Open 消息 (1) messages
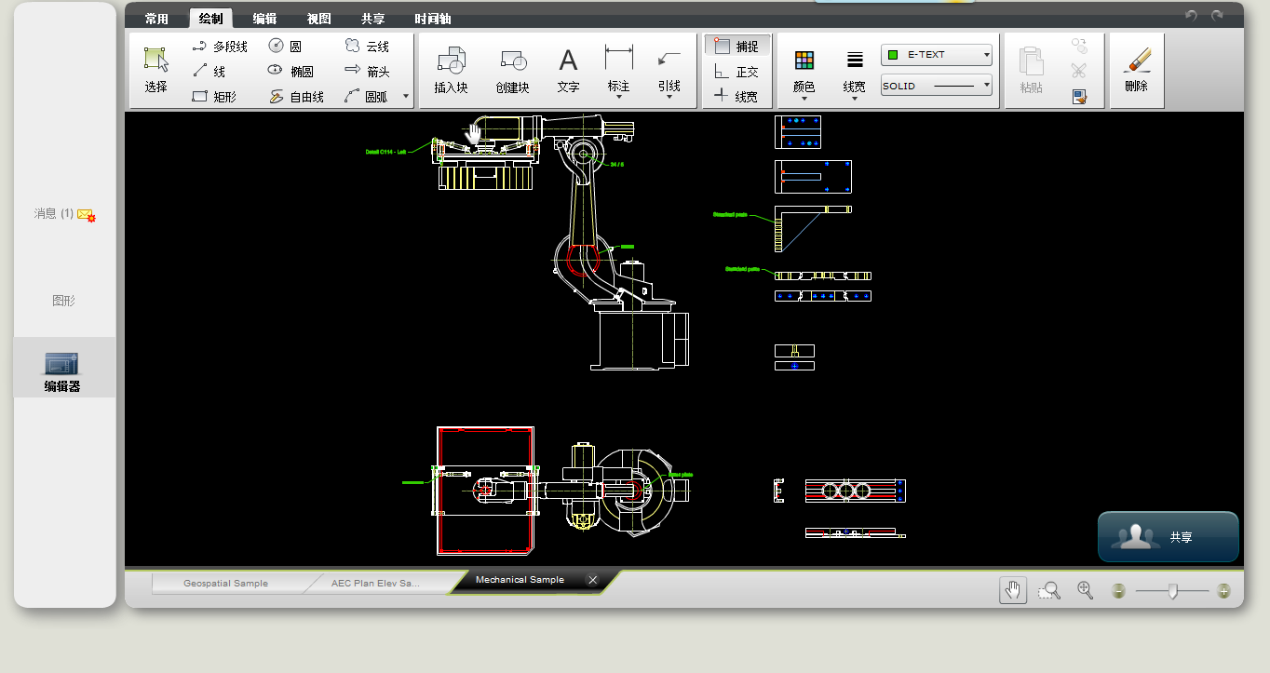Viewport: 1270px width, 673px height. point(64,214)
